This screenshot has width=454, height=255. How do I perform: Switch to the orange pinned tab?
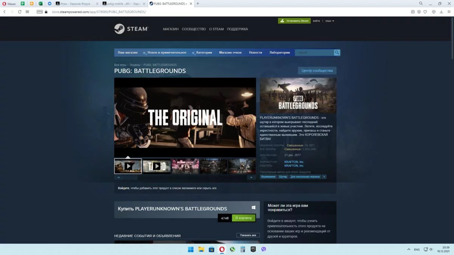31,3
